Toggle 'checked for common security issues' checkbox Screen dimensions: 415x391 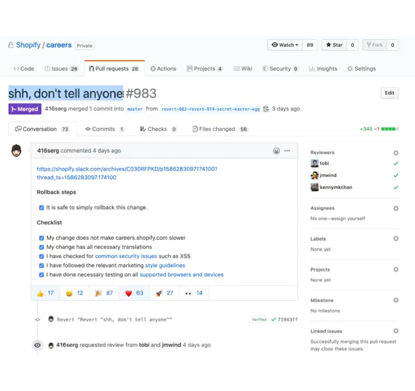[41, 256]
